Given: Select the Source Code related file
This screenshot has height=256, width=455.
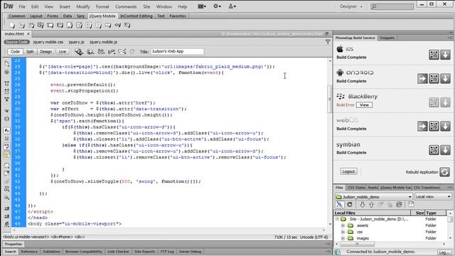Looking at the screenshot, I should click(17, 42).
